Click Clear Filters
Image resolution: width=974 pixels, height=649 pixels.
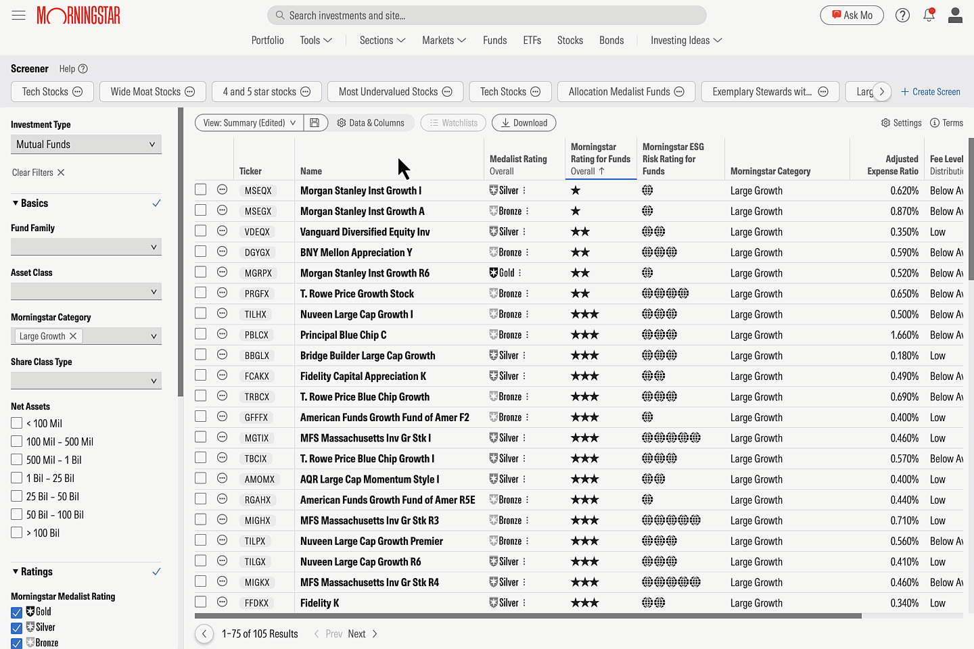point(38,172)
